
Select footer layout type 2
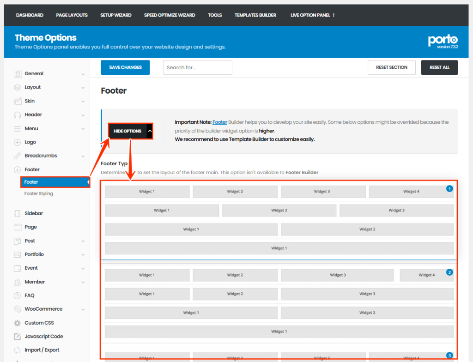[449, 272]
